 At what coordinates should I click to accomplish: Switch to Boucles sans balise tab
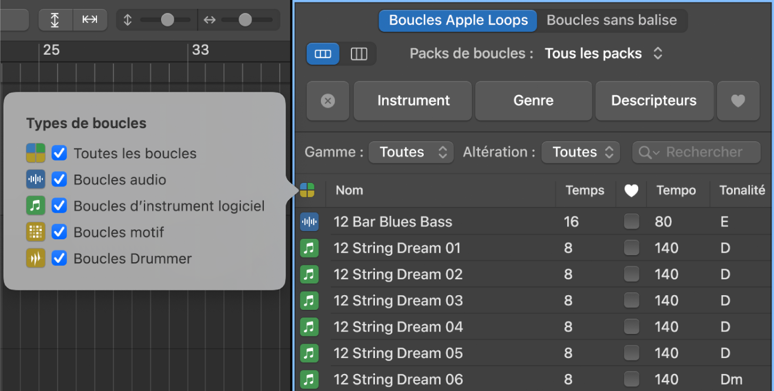pyautogui.click(x=612, y=21)
